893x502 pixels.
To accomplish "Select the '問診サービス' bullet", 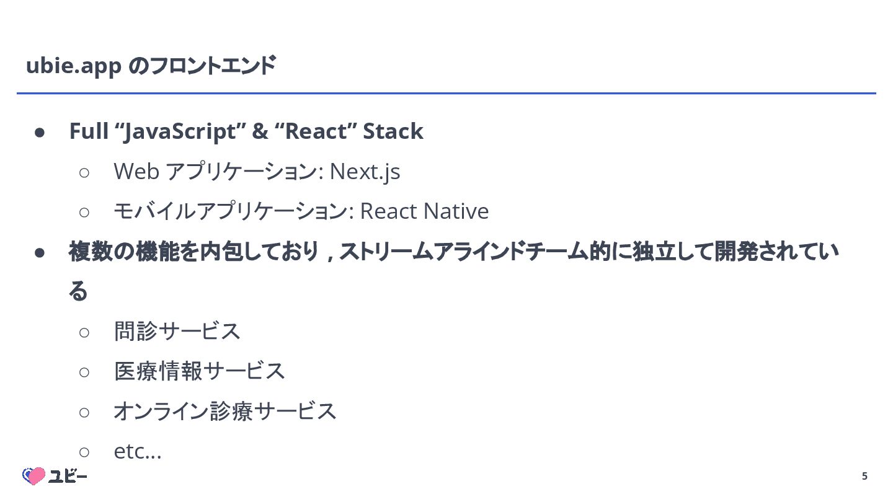I will [177, 331].
